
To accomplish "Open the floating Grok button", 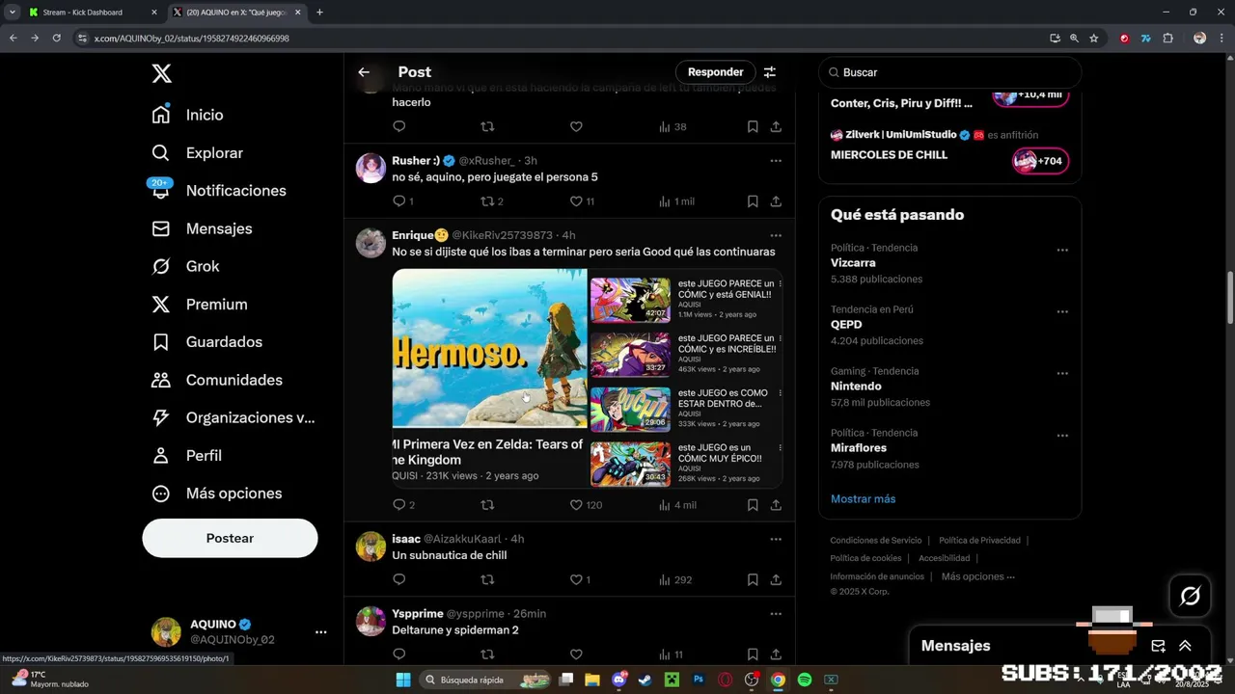I will (1190, 596).
